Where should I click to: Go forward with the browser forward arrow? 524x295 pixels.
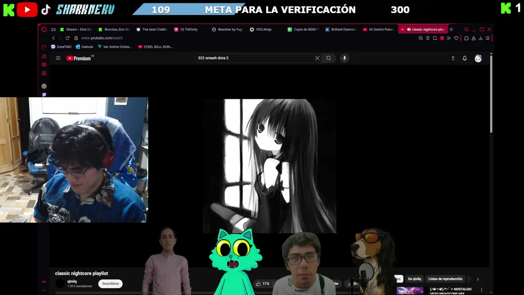[x=60, y=38]
